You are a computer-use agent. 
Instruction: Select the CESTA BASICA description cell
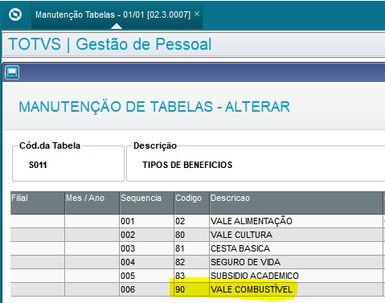(296, 248)
